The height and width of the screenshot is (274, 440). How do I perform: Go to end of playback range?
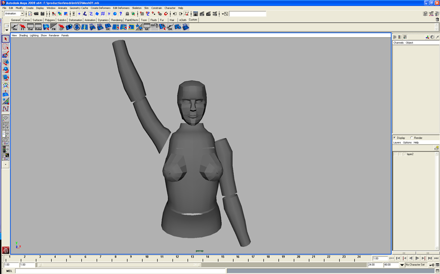(437, 258)
